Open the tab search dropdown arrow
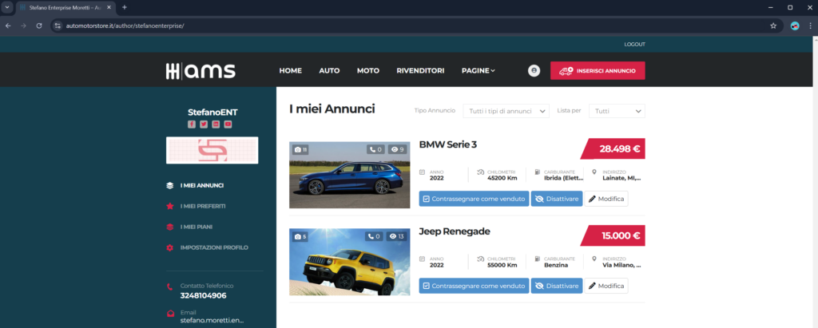The image size is (818, 328). pos(6,7)
